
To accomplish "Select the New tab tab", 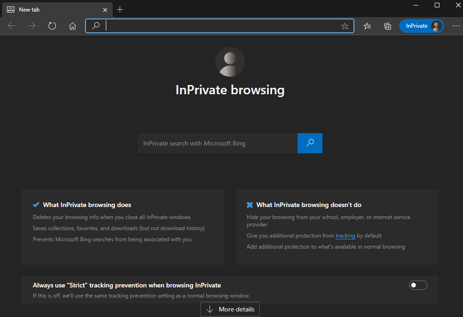I will point(57,10).
